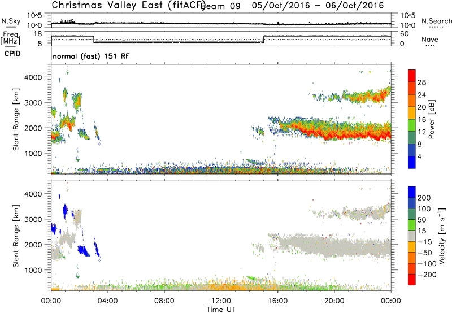The height and width of the screenshot is (313, 452).
Task: Click the 'Time UT' axis title
Action: pos(221,310)
